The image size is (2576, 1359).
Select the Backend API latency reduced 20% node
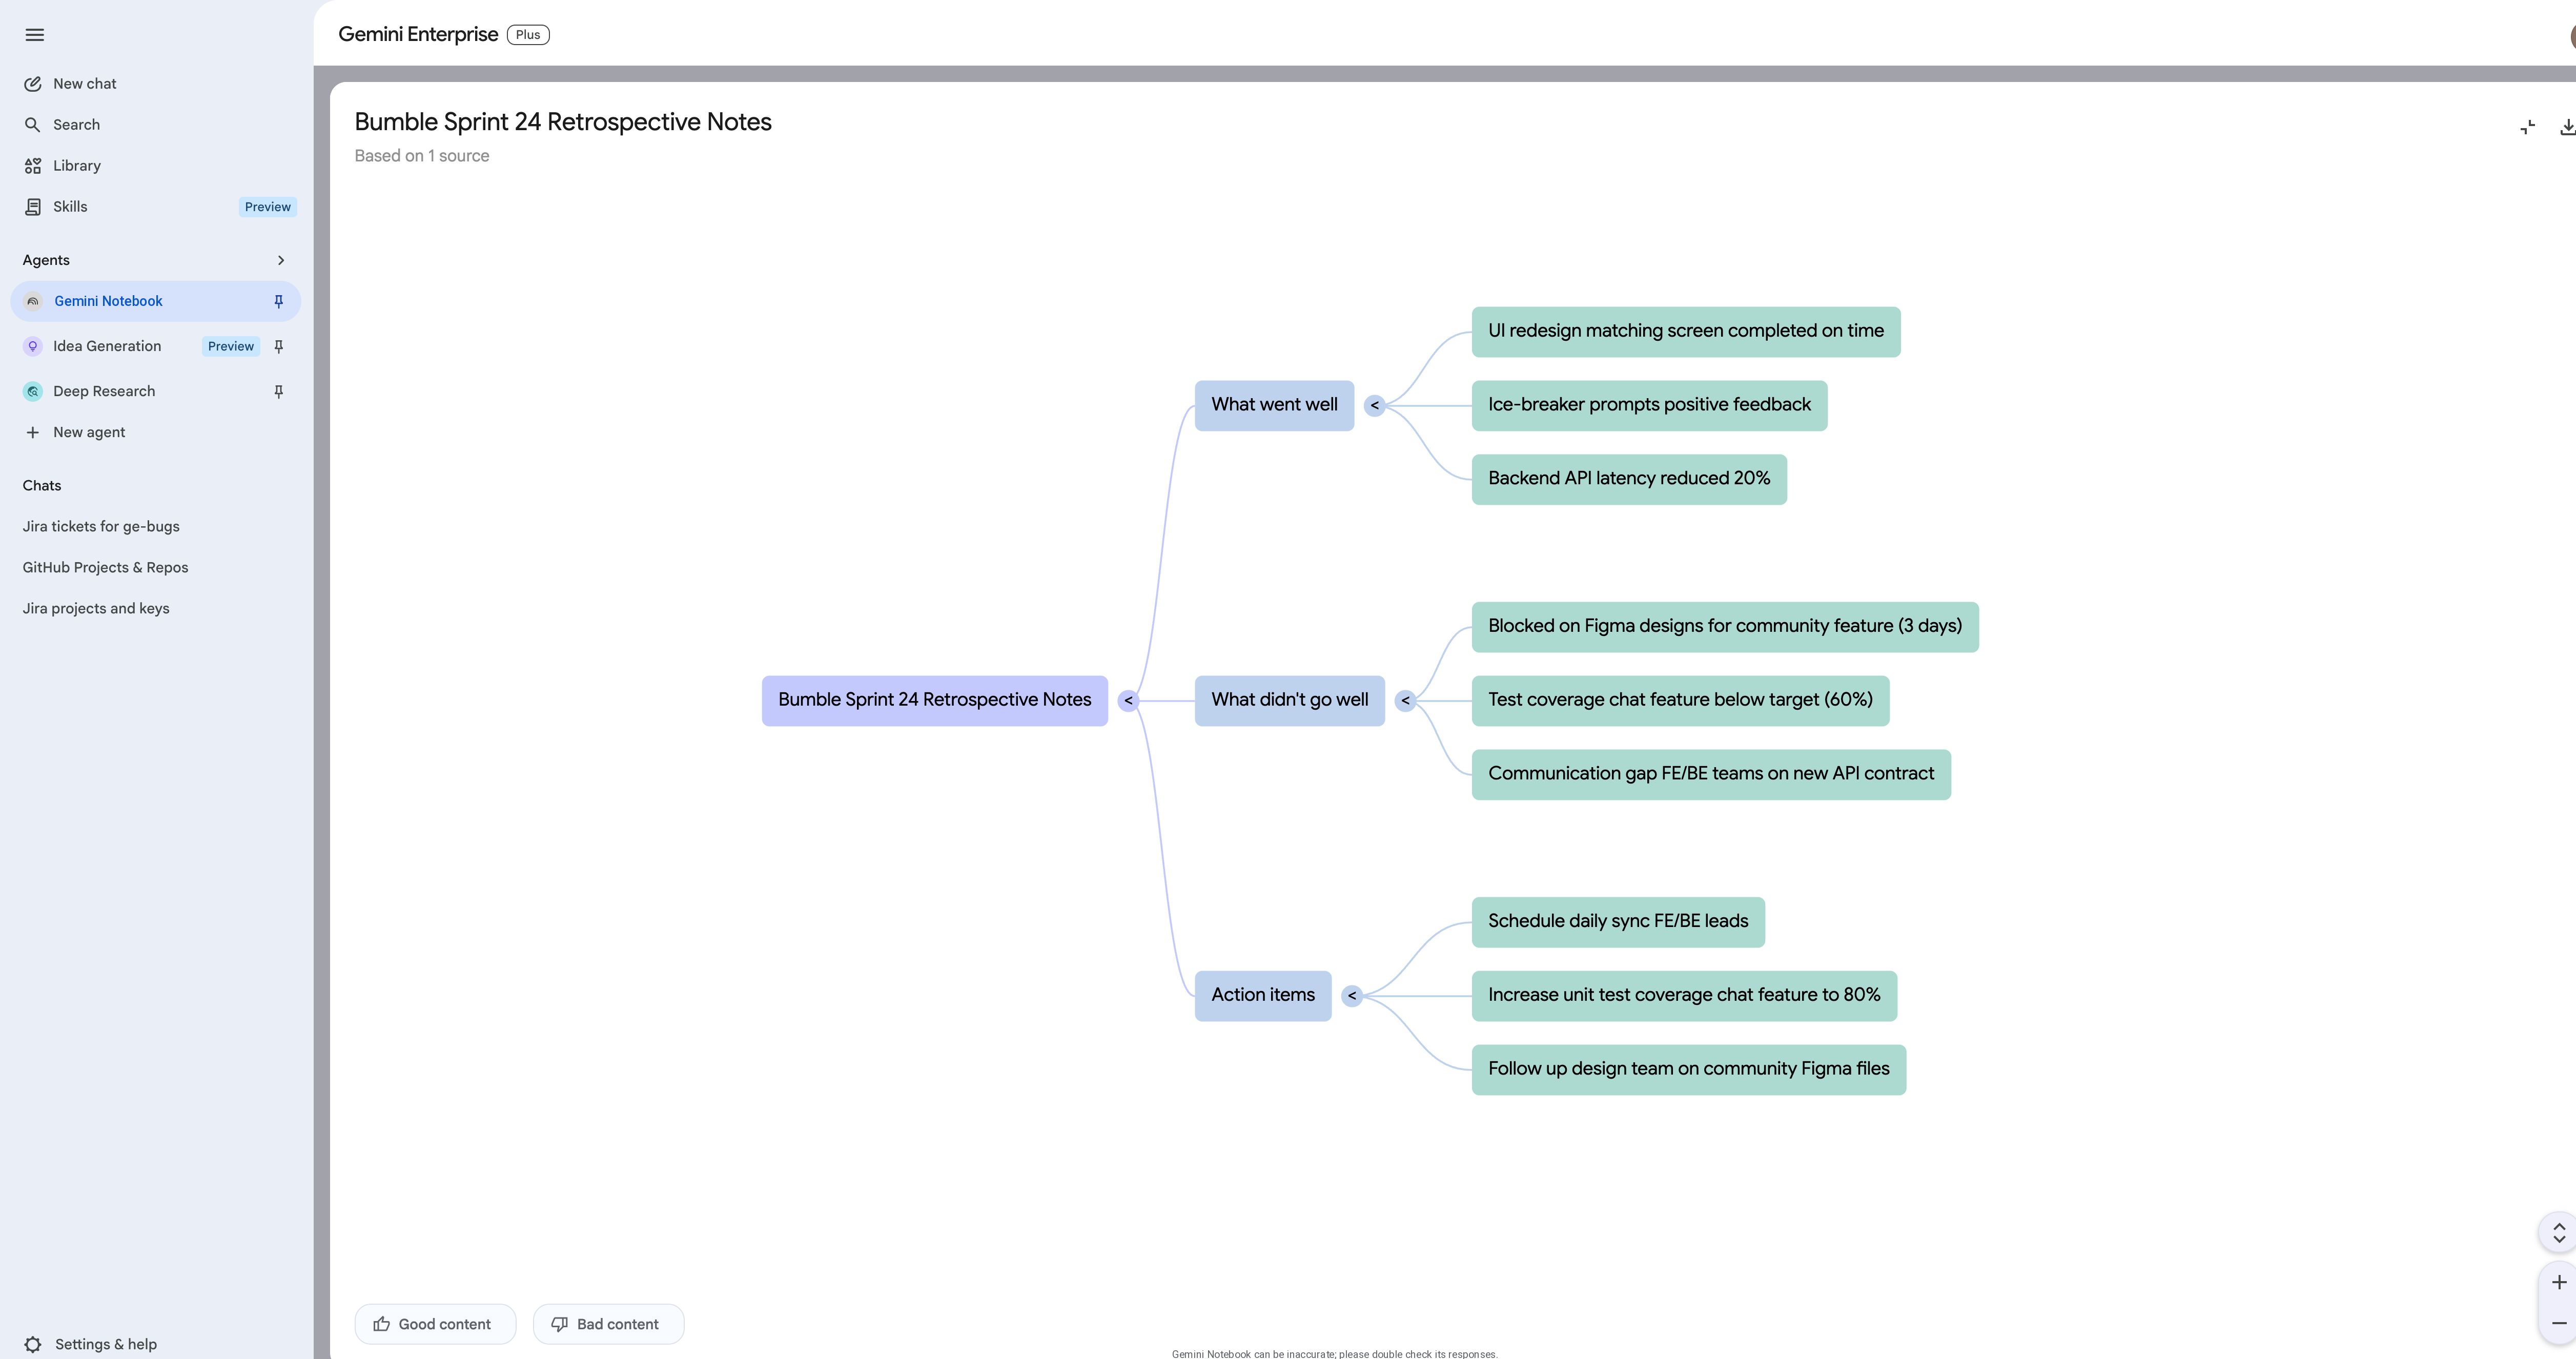click(x=1629, y=479)
